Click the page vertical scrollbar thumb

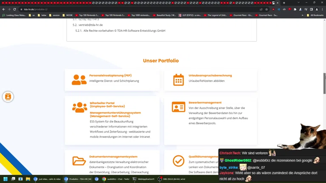click(324, 83)
